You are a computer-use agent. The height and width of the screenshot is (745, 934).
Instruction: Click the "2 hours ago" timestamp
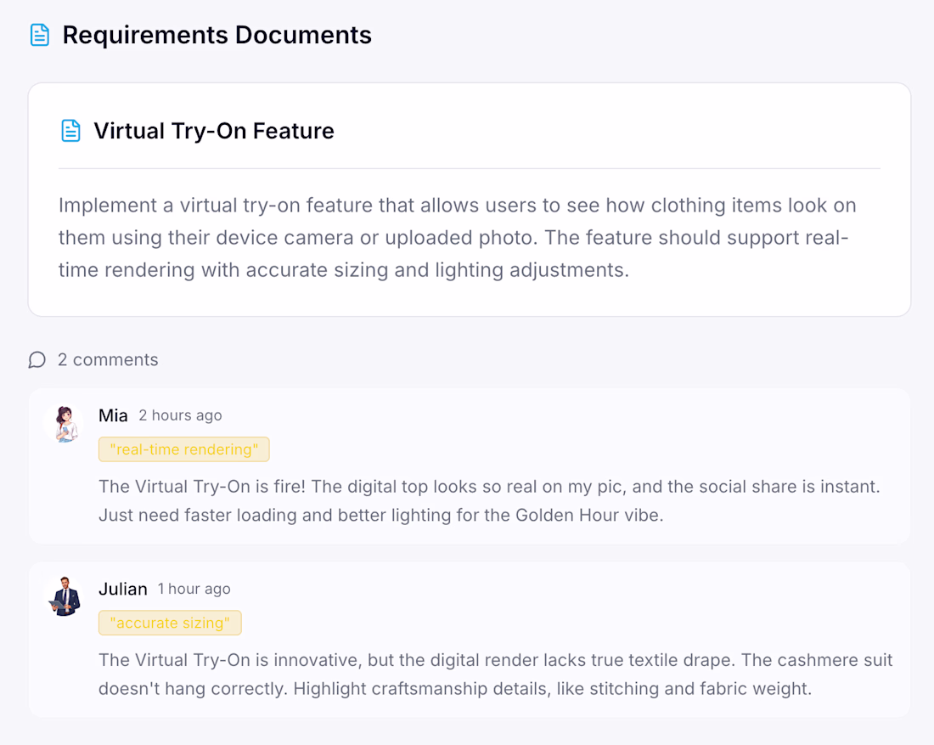tap(180, 415)
